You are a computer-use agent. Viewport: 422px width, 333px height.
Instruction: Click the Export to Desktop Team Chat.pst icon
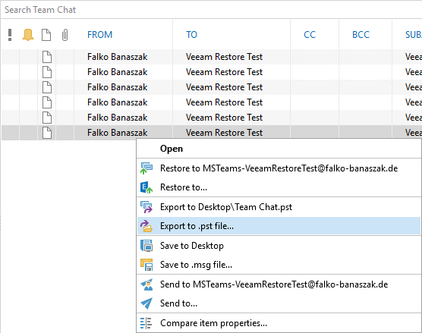pyautogui.click(x=146, y=207)
